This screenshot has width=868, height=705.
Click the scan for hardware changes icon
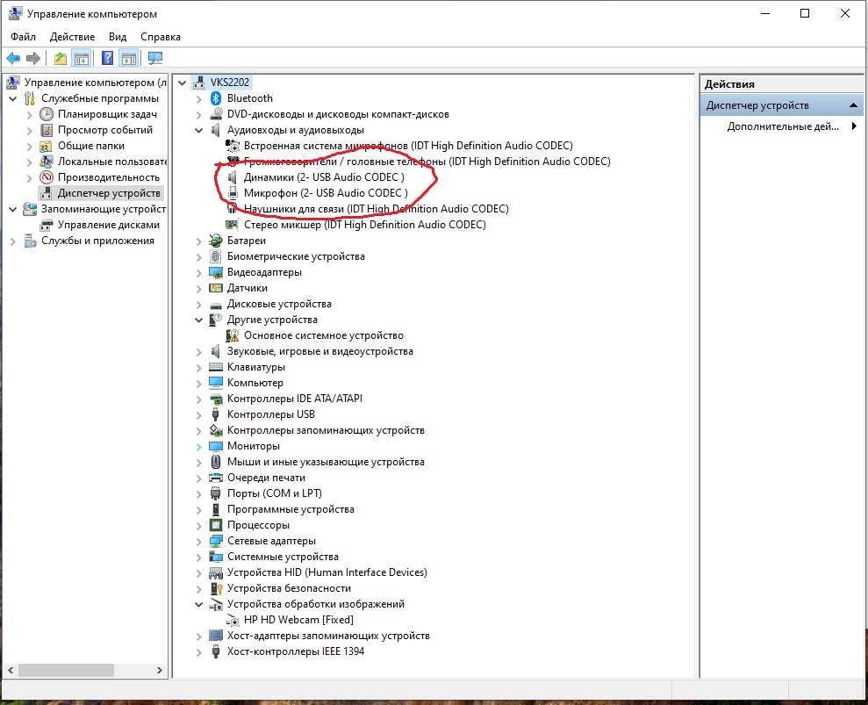point(155,59)
